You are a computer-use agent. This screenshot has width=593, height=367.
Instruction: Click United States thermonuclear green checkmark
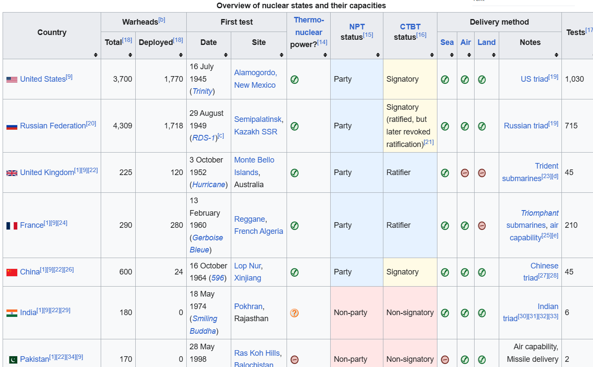[295, 80]
